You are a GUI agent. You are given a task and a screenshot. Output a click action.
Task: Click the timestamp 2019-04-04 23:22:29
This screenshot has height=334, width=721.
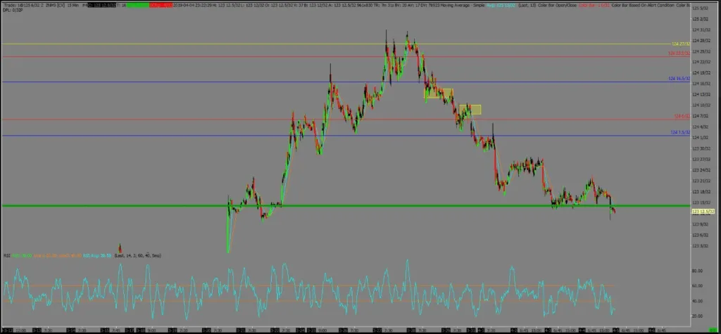(193, 5)
